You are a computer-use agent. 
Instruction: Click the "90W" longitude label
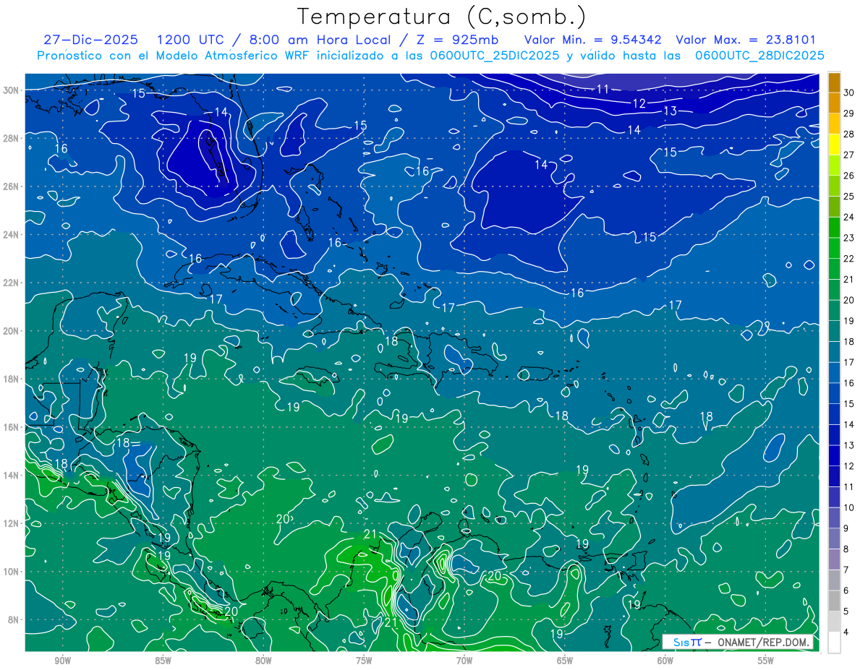tap(63, 661)
